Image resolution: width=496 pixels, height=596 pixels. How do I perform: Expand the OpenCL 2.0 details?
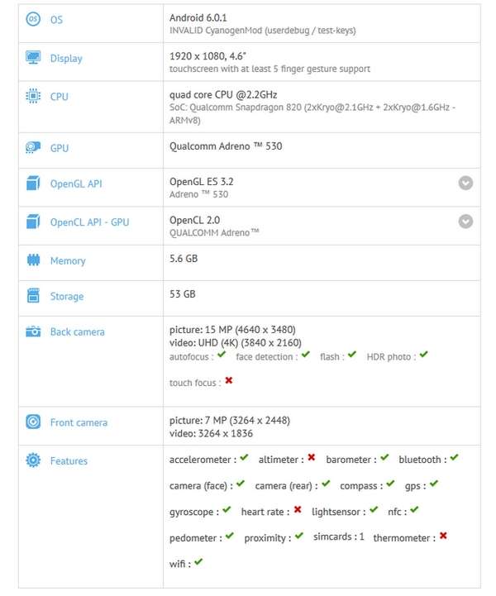tap(465, 222)
